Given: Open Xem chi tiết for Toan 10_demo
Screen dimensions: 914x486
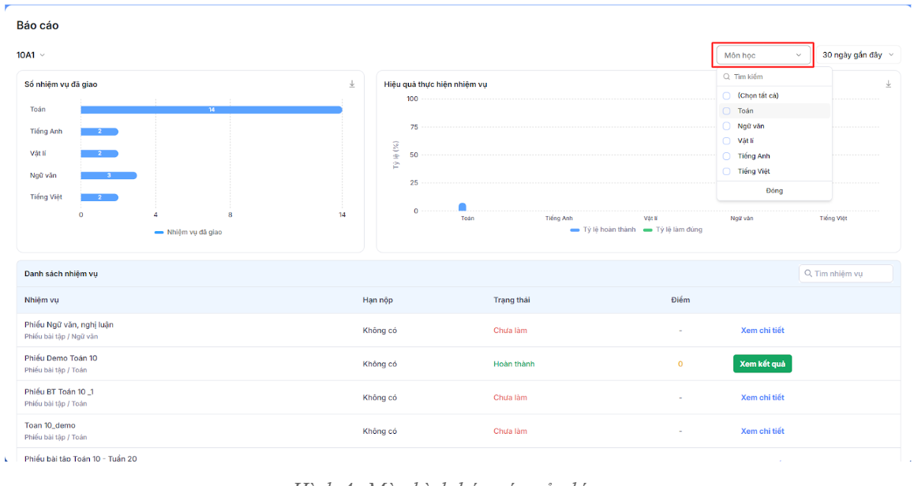Looking at the screenshot, I should tap(762, 431).
